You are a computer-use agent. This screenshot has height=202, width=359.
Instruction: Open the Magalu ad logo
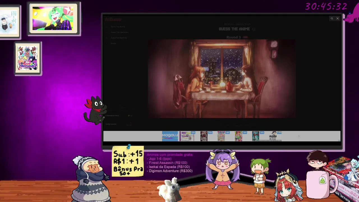click(170, 136)
